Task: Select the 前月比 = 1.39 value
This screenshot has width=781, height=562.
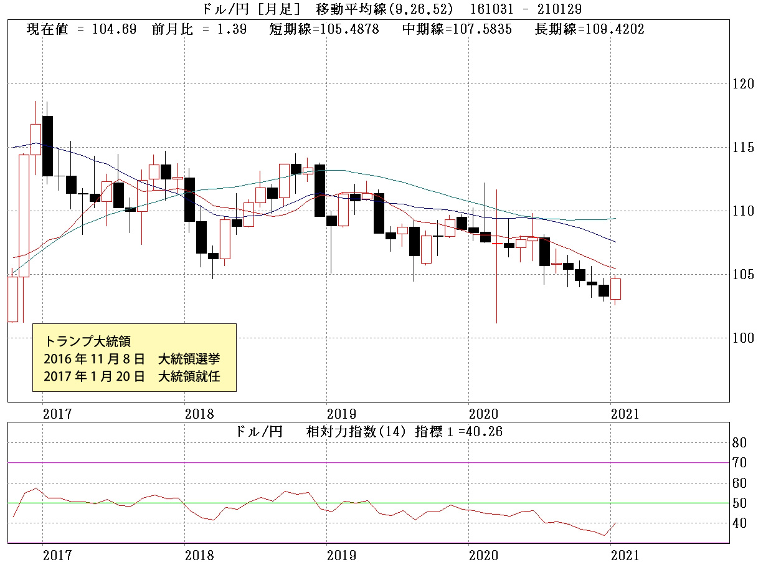Action: coord(199,30)
